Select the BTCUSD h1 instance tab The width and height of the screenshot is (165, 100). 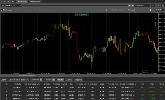pos(9,2)
